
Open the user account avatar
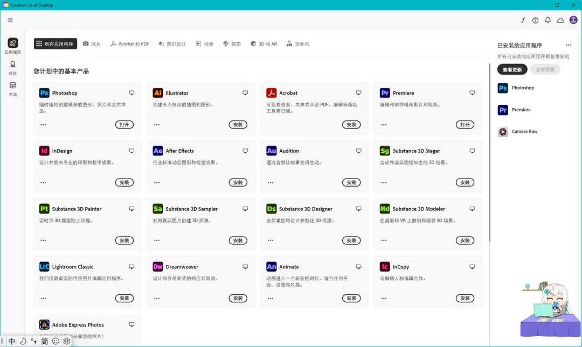pyautogui.click(x=573, y=20)
